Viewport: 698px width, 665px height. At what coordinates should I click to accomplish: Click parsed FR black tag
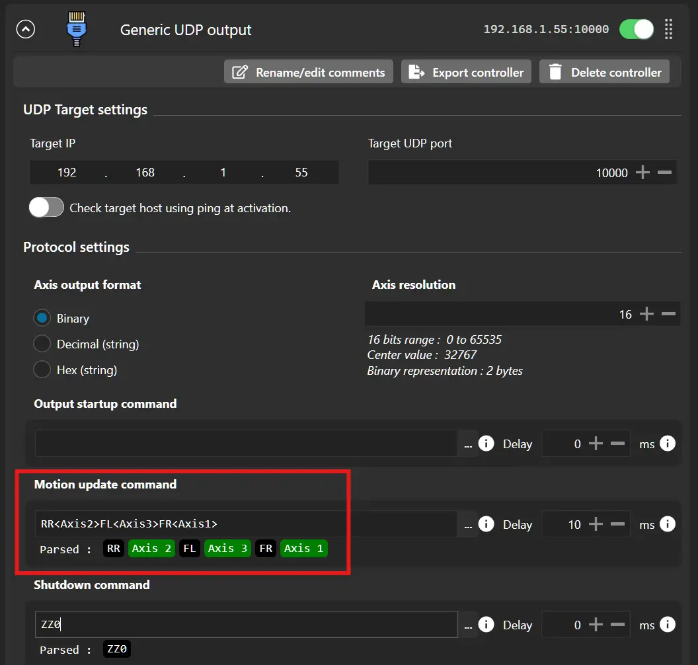266,549
